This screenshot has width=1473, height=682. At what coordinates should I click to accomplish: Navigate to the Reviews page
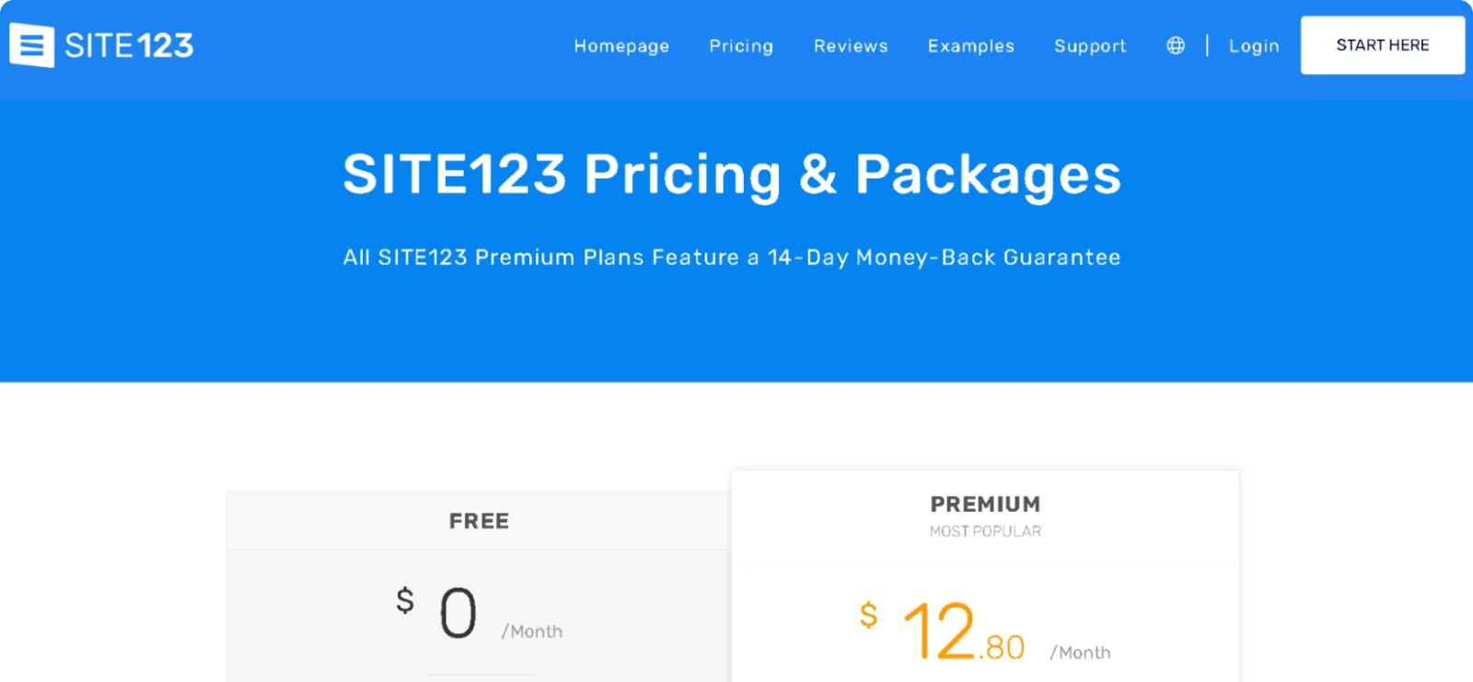point(851,46)
